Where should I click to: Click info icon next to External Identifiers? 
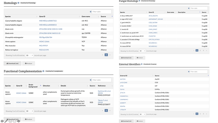pyautogui.click(x=142, y=64)
